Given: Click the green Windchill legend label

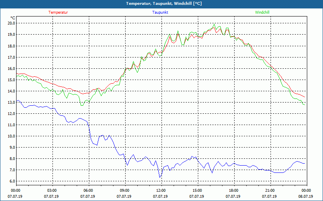Looking at the screenshot, I should click(262, 12).
